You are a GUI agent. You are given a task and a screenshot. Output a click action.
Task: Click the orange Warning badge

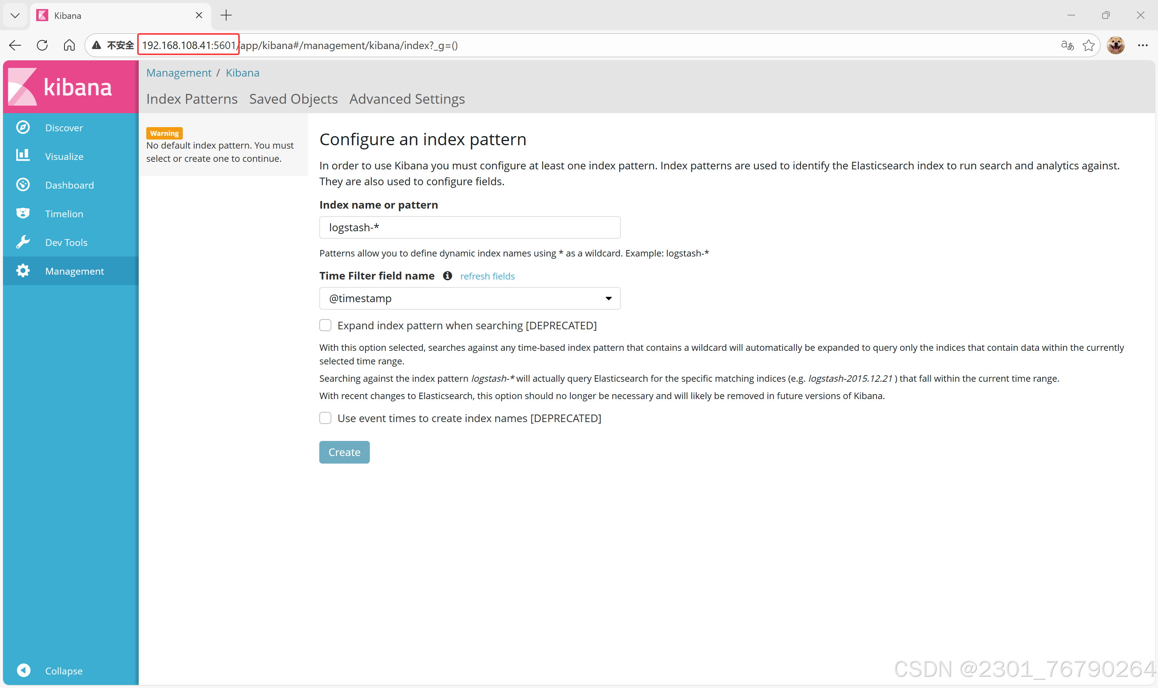(164, 133)
